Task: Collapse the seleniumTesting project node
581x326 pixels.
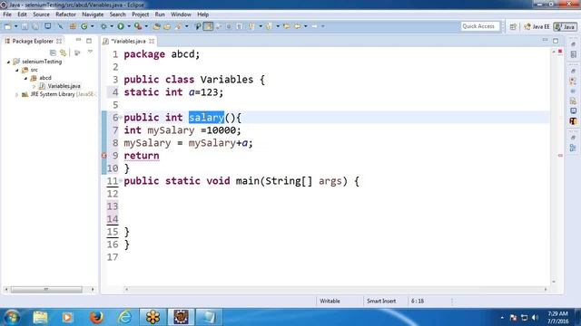Action: pos(8,62)
